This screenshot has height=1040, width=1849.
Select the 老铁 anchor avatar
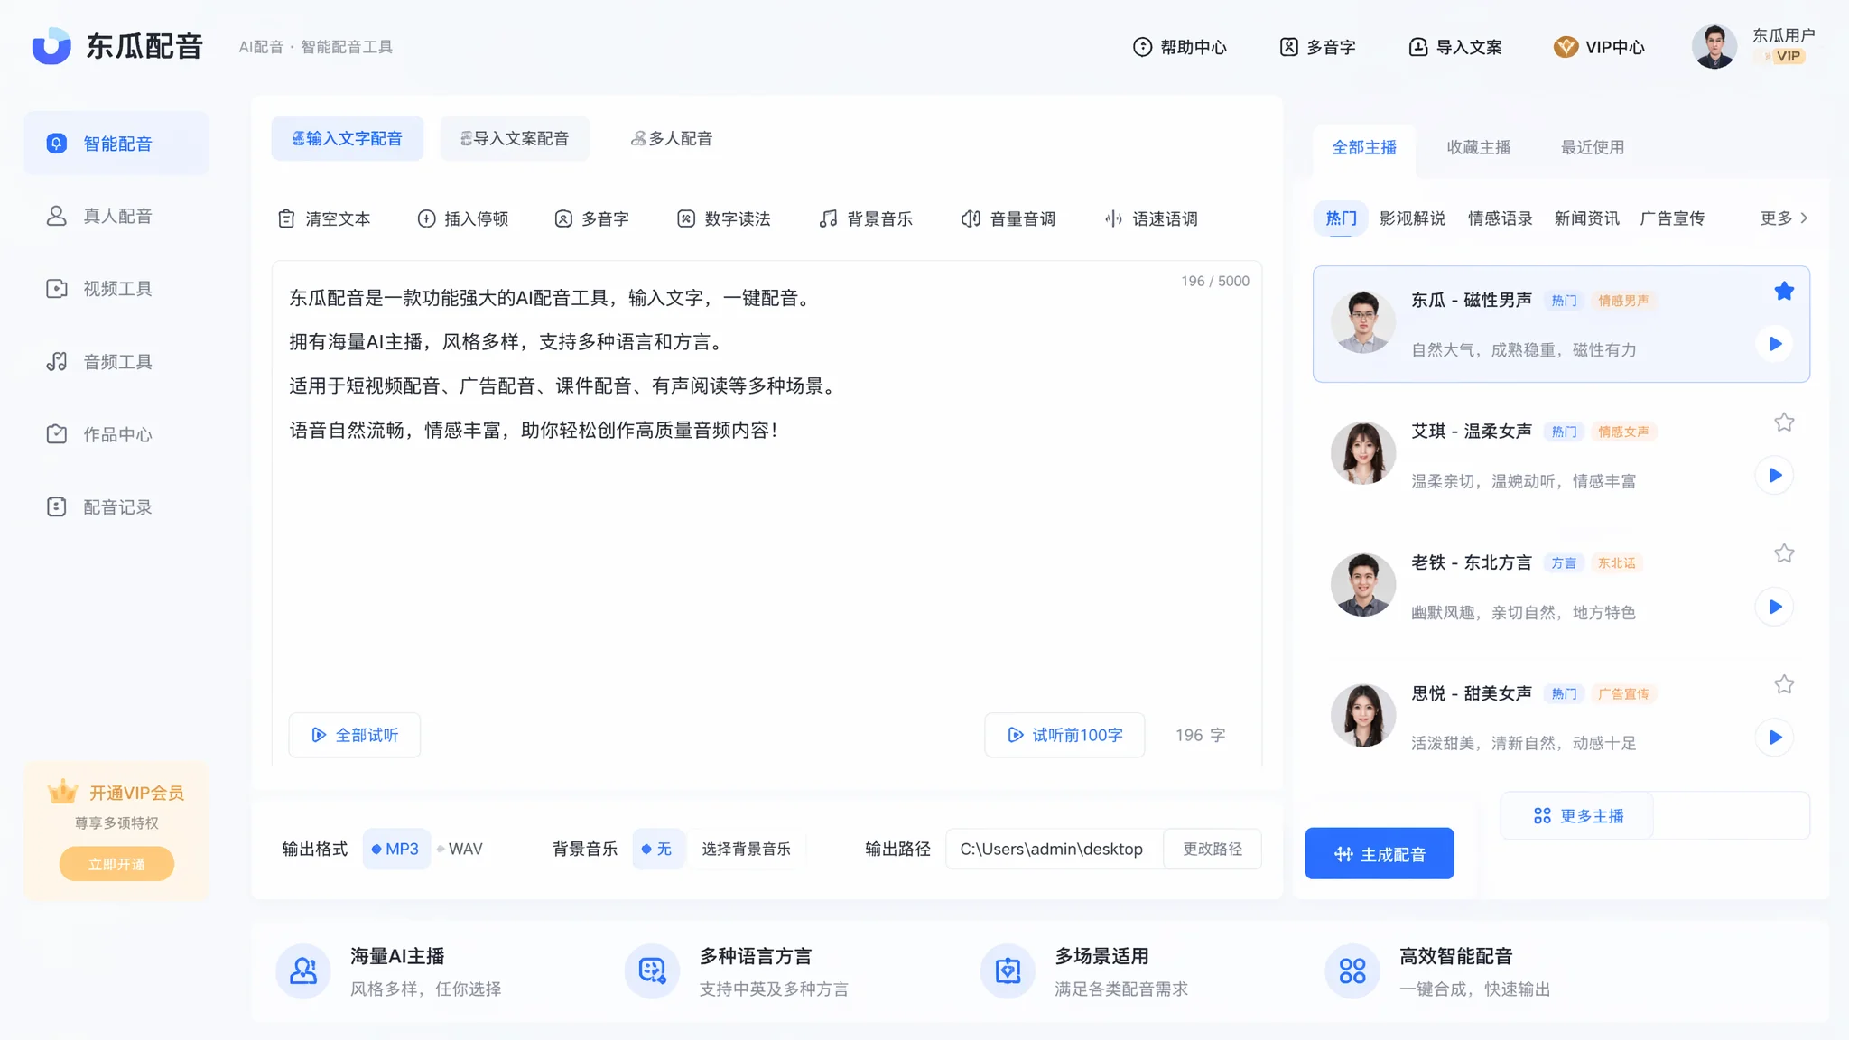point(1363,584)
